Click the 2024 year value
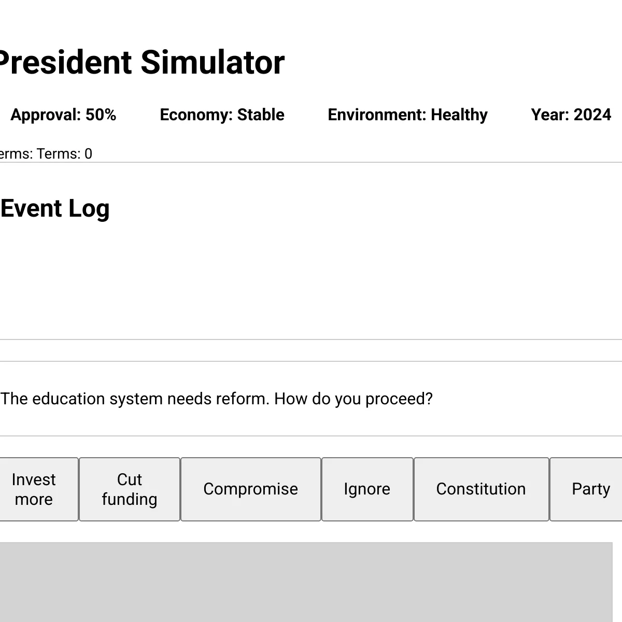 592,115
